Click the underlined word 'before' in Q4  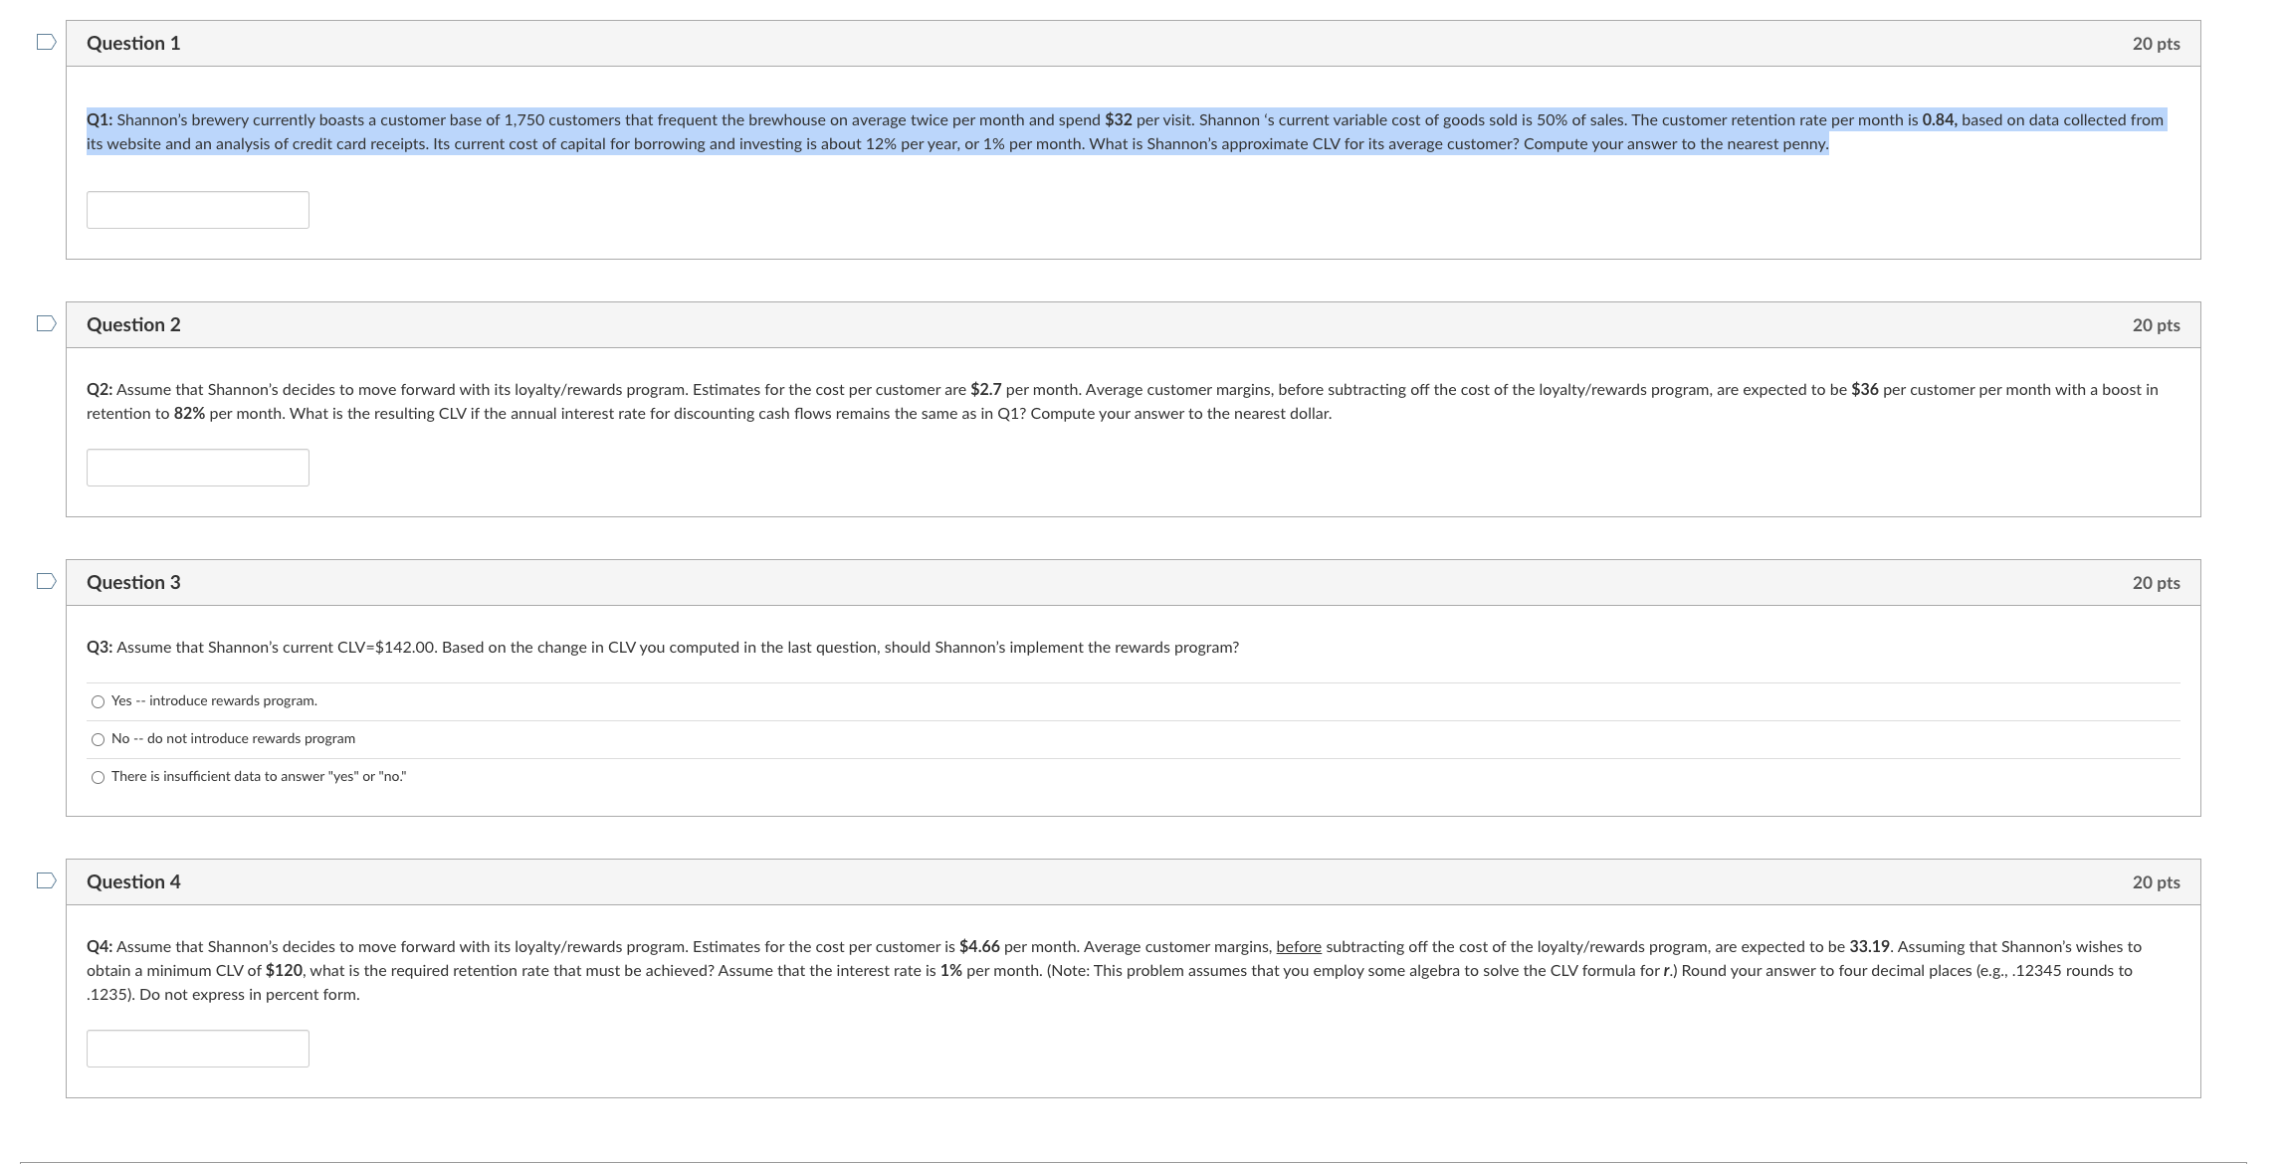point(1298,947)
